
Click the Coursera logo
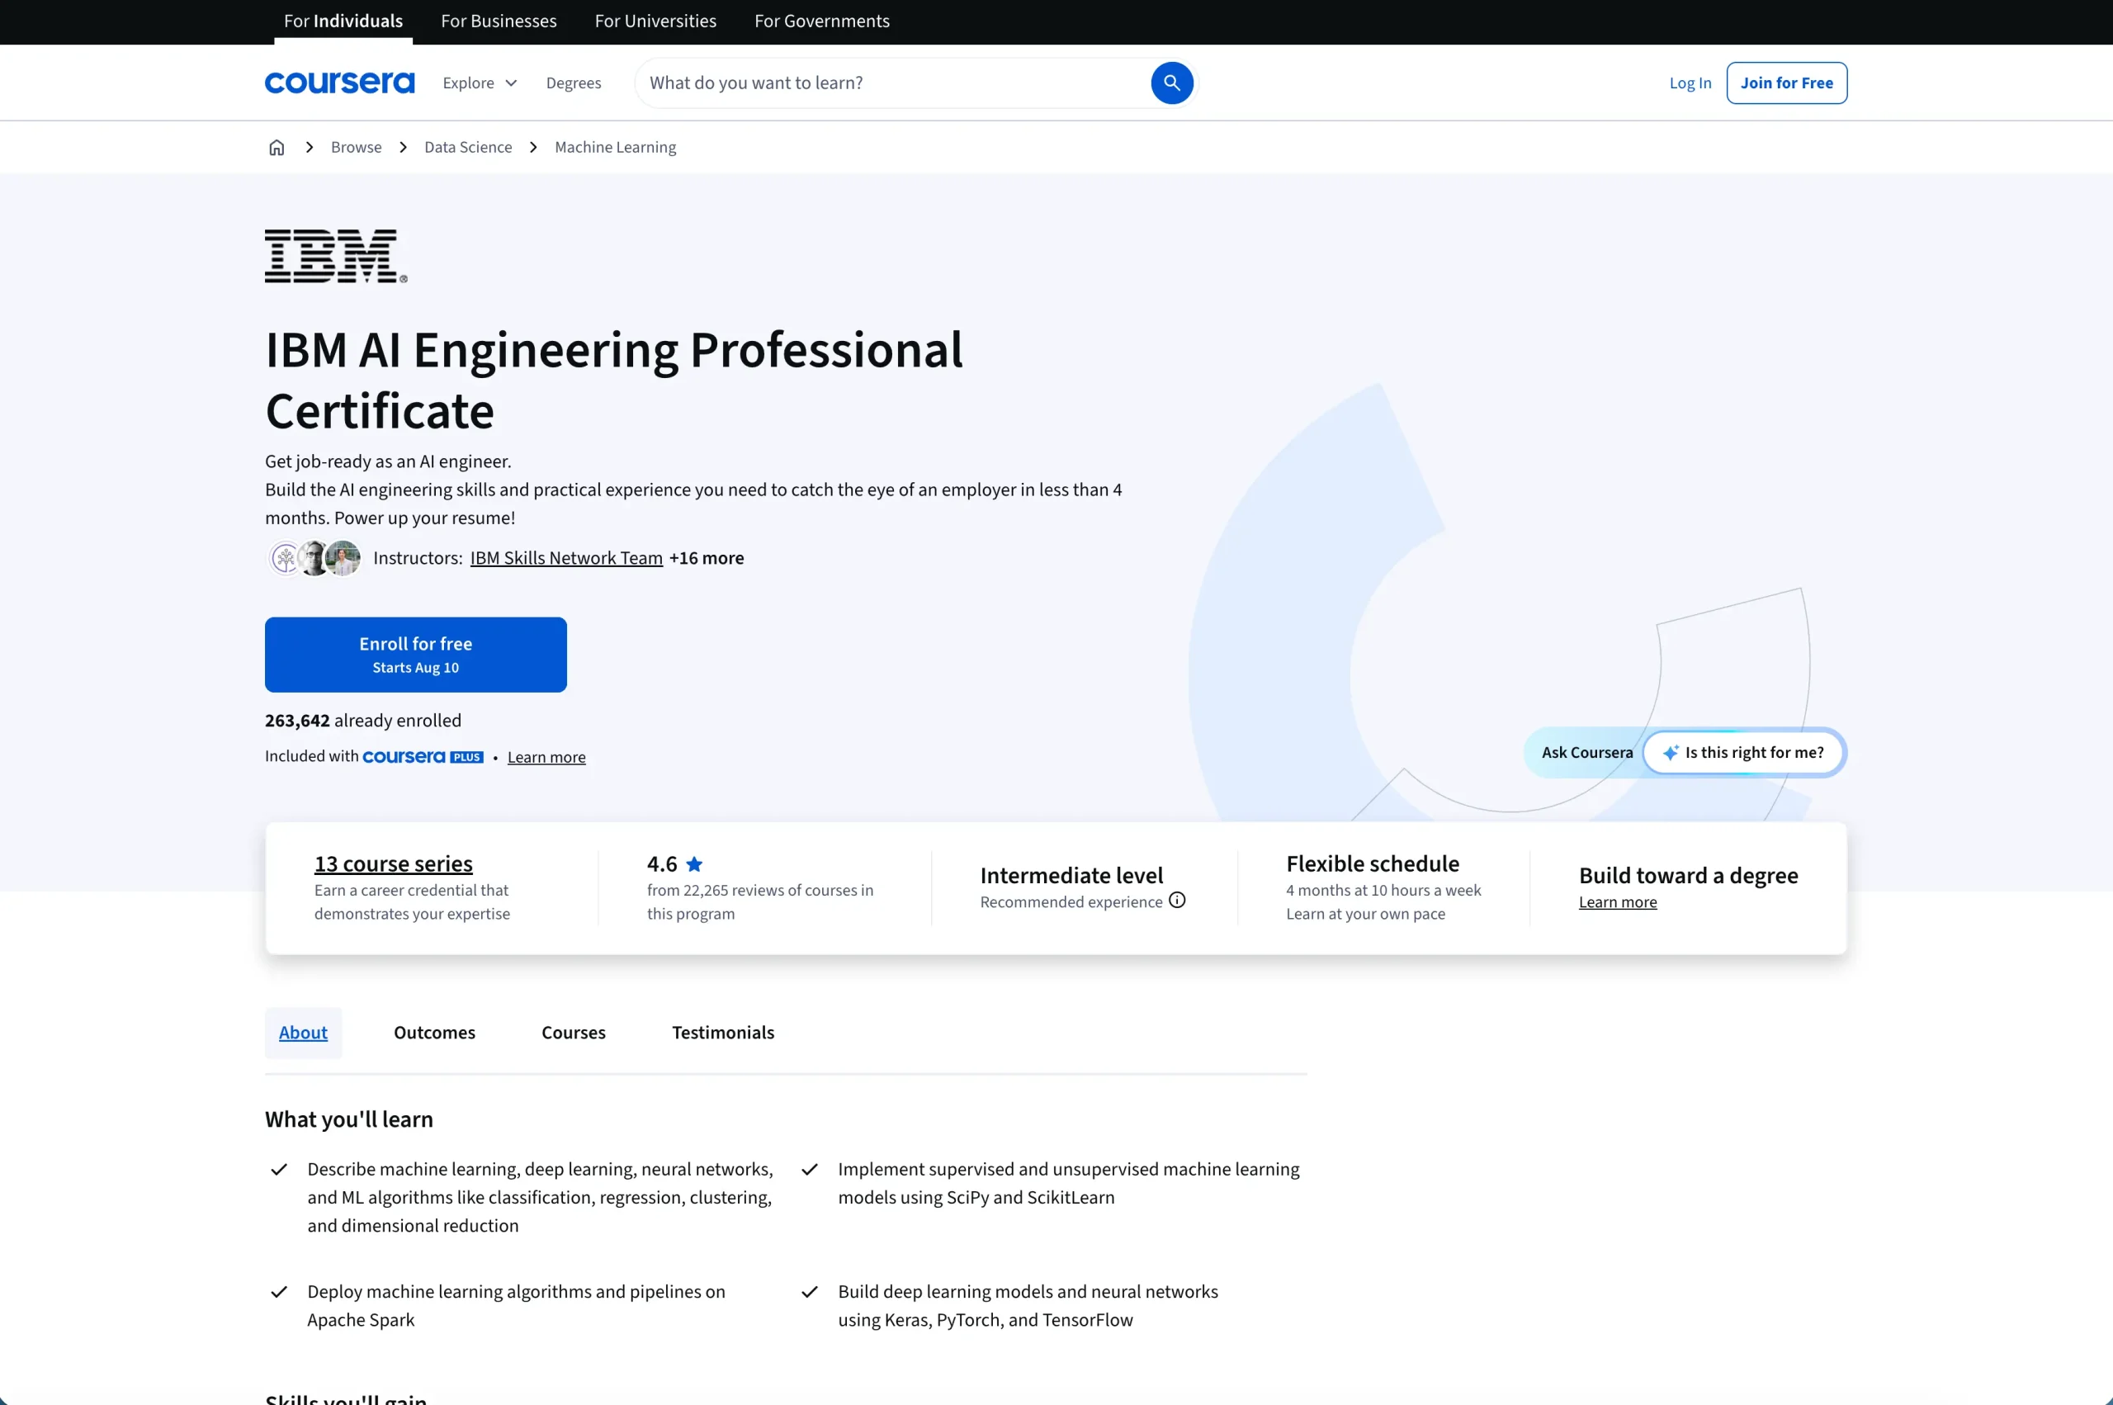click(339, 83)
